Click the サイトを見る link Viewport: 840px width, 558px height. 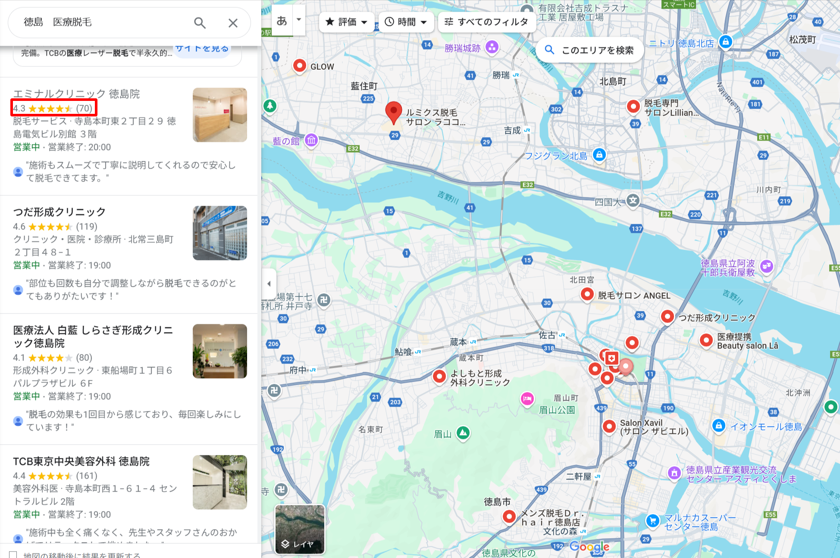pos(202,49)
